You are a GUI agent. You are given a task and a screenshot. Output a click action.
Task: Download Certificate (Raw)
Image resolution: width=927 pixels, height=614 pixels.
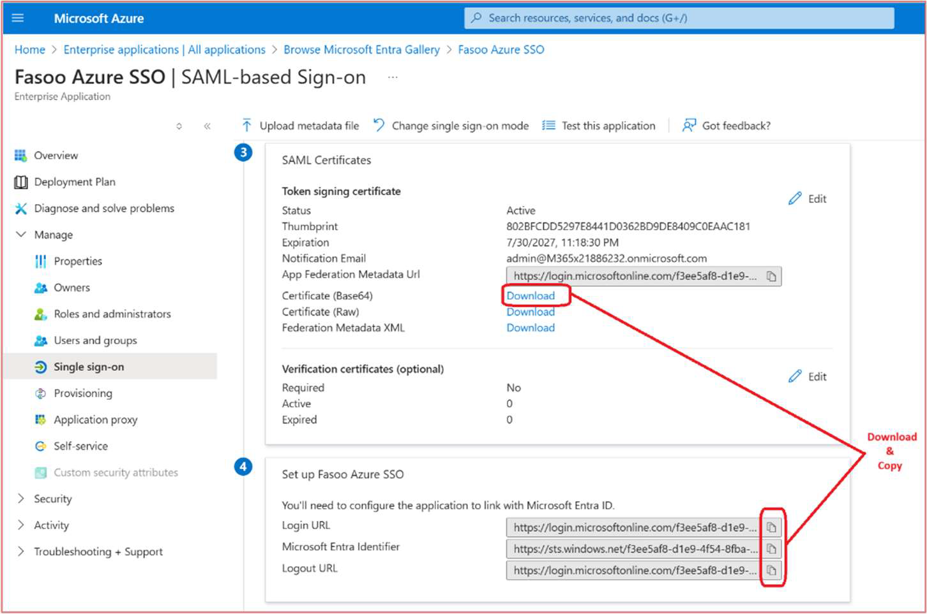[531, 312]
